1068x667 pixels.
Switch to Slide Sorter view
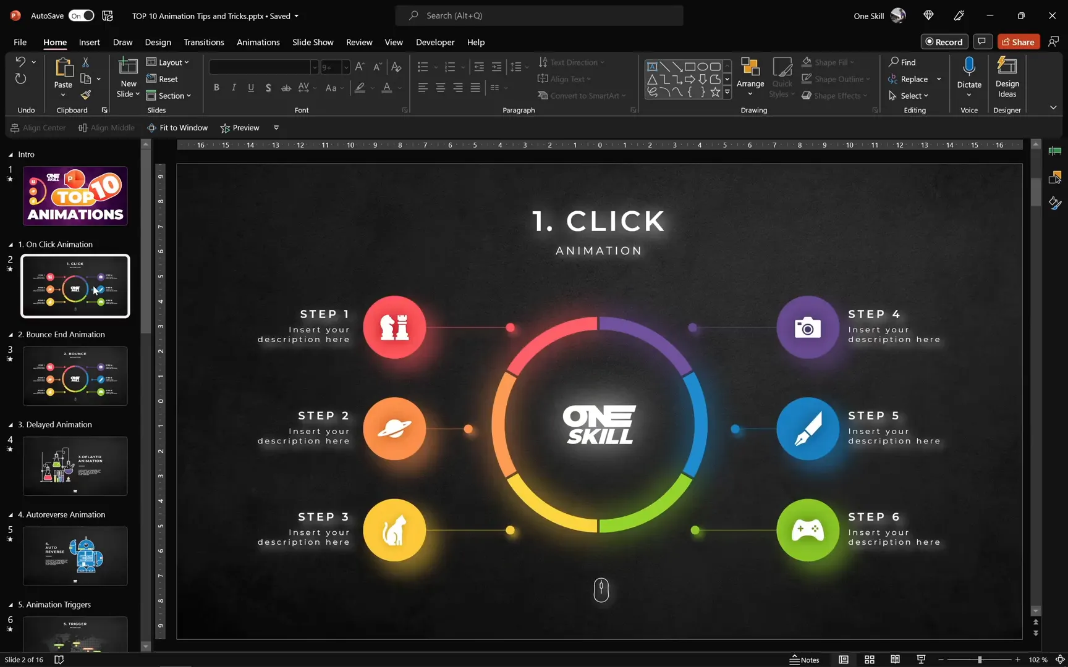[x=870, y=660]
